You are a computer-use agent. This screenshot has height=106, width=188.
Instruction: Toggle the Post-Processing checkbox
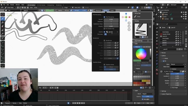pos(104,17)
